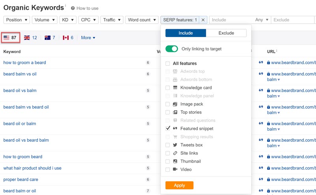Click the URL column header
The image size is (316, 195).
tap(271, 52)
